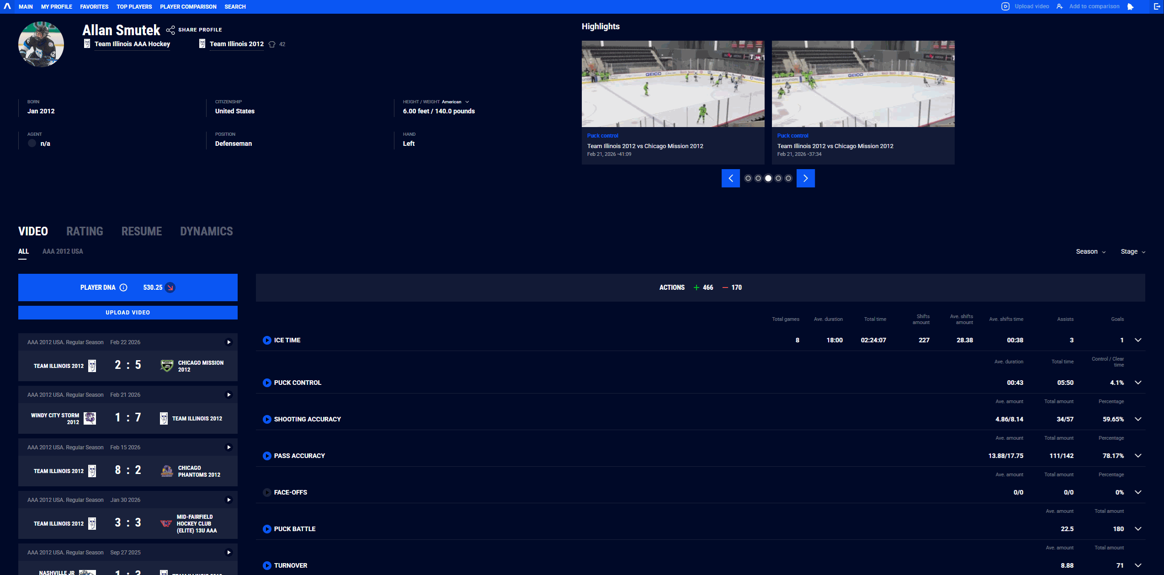Play the Ice Time video clips
The image size is (1164, 575).
[x=267, y=340]
